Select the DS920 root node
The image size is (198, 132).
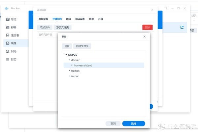(73, 55)
